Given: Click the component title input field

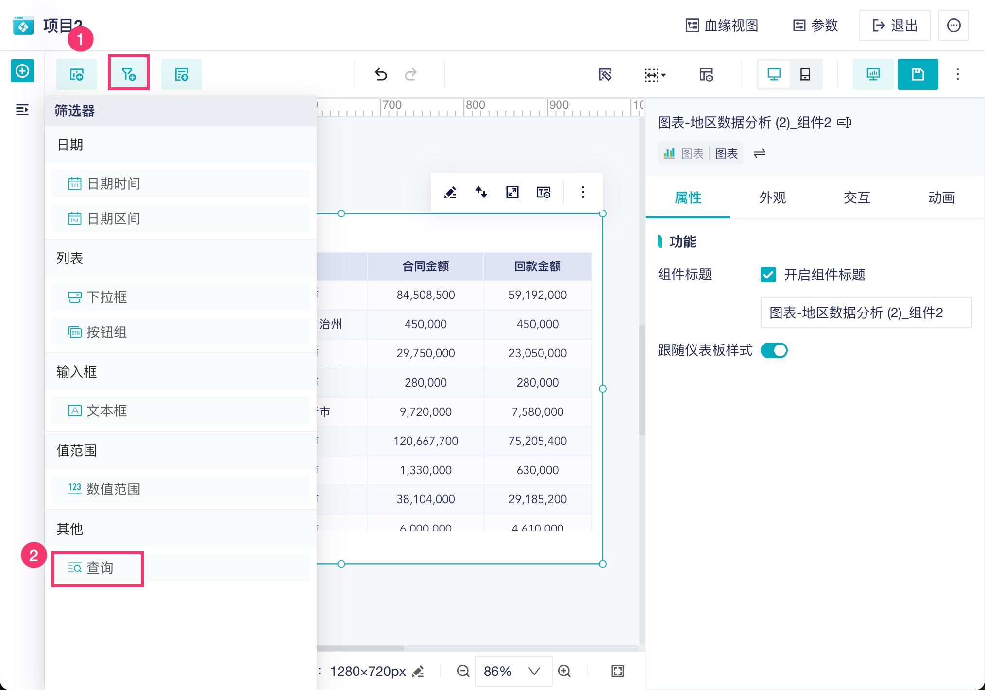Looking at the screenshot, I should [866, 312].
